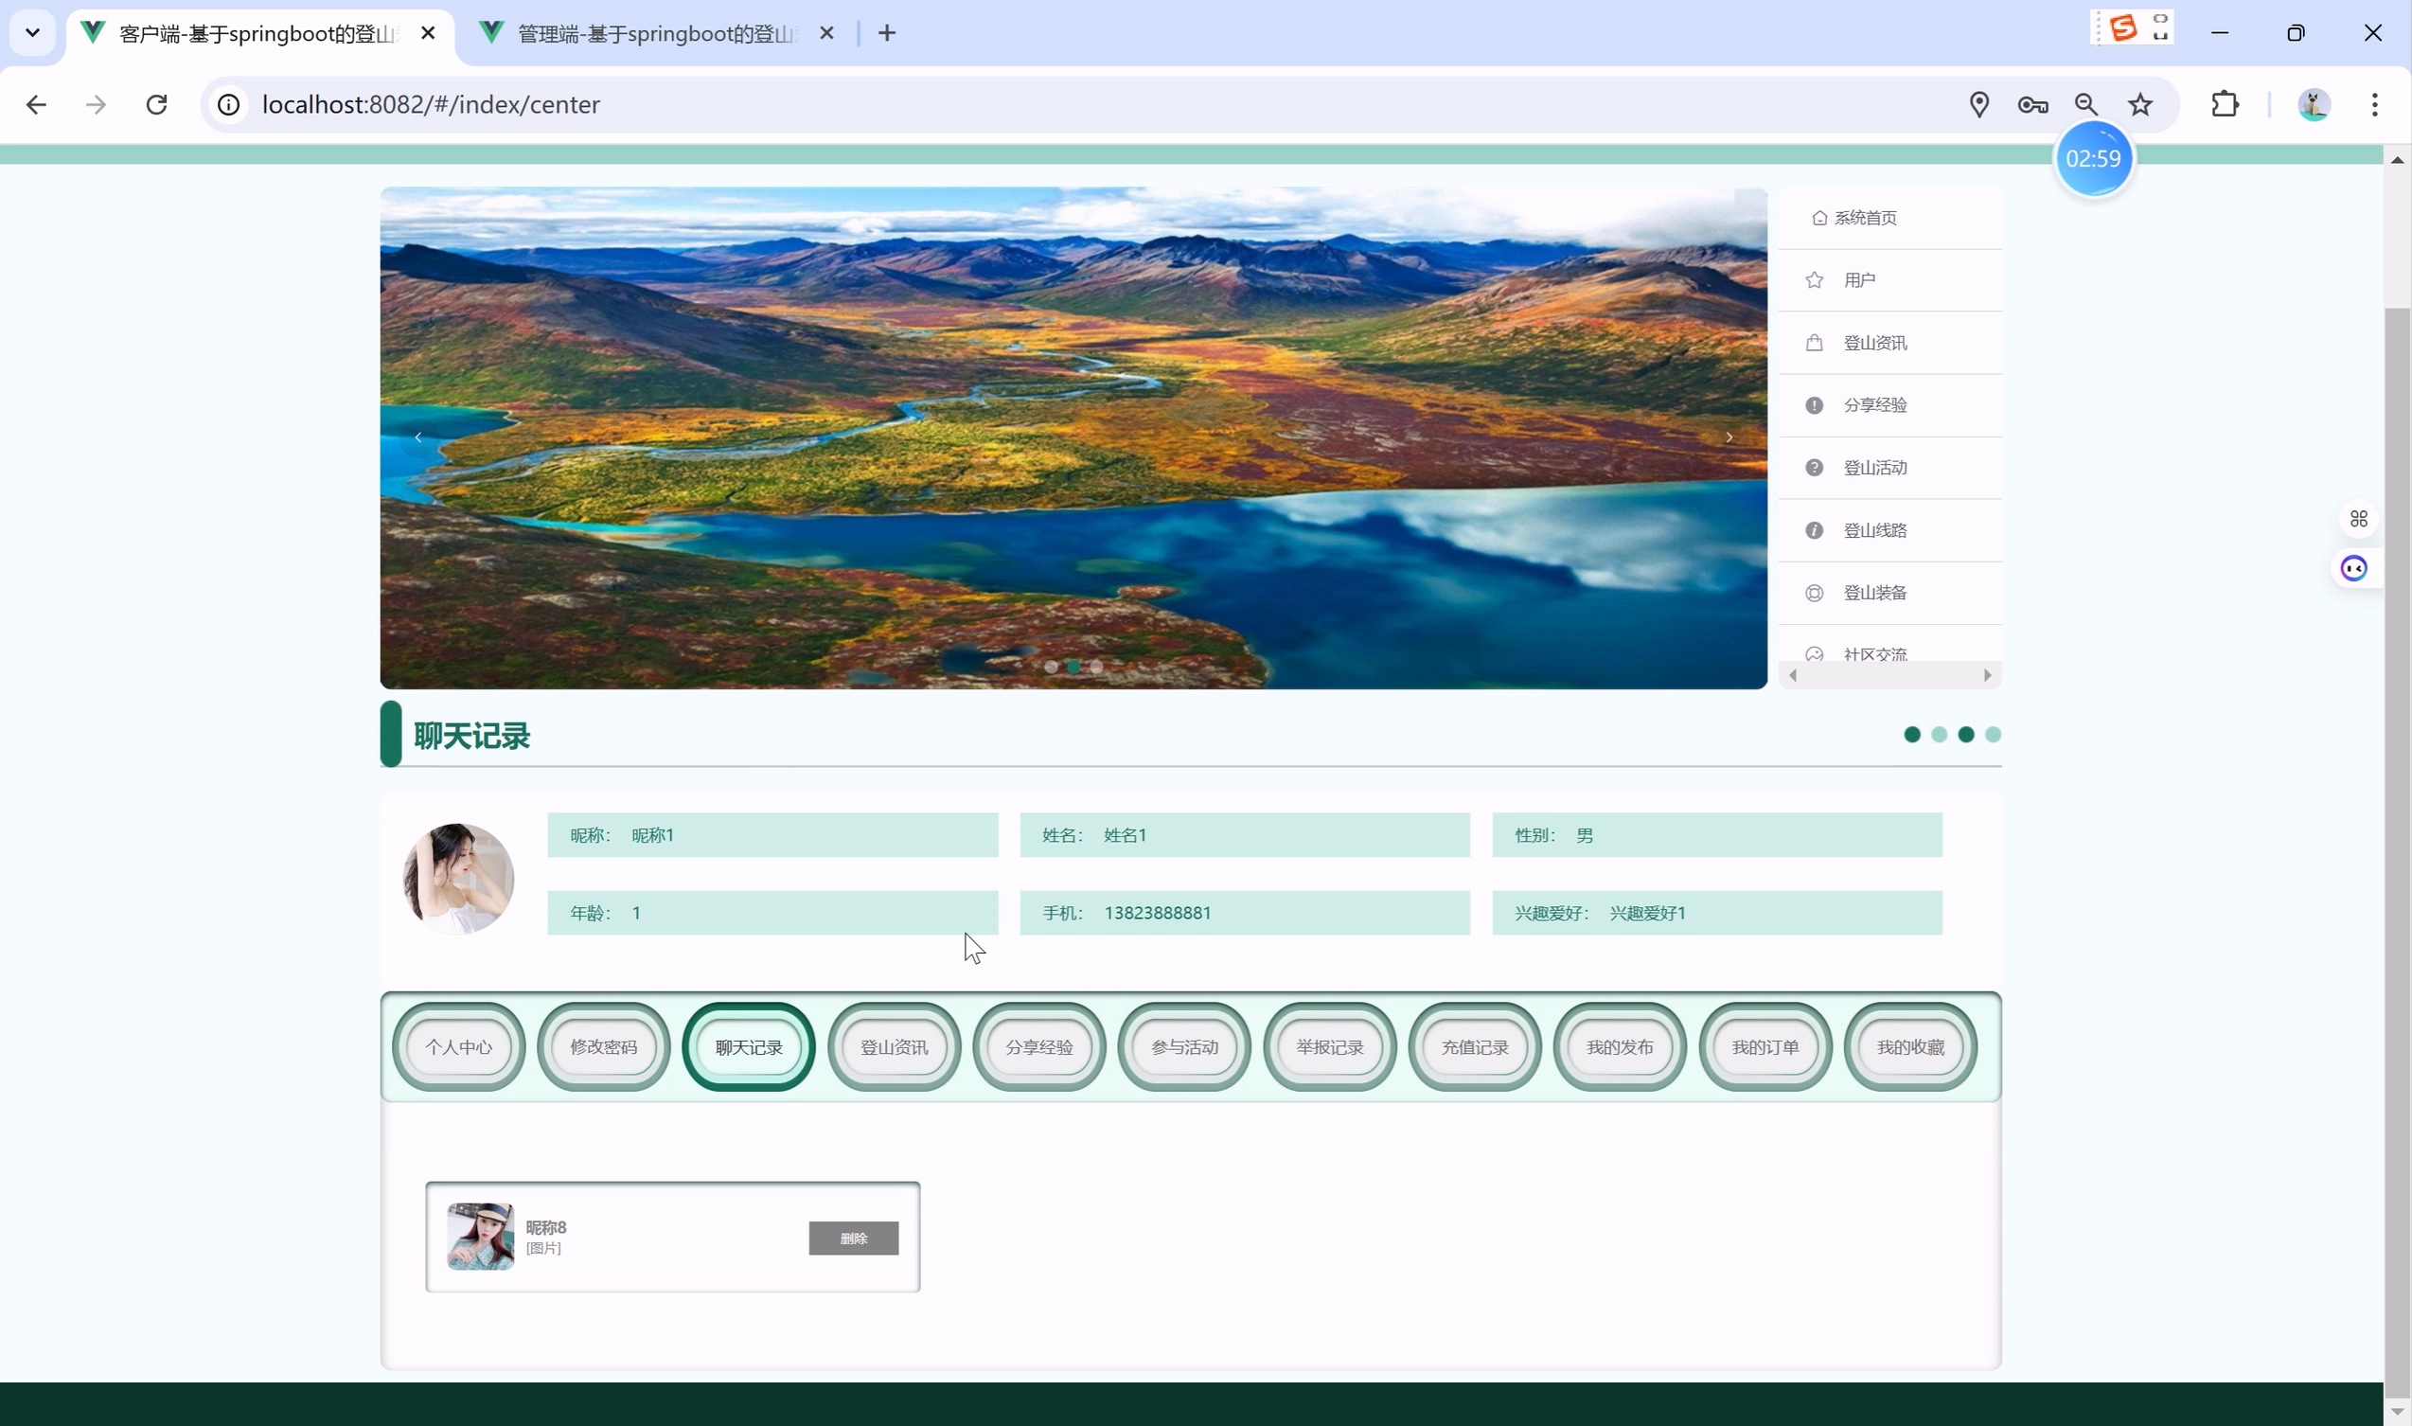Bookmark this page with the star icon
This screenshot has height=1426, width=2412.
[x=2139, y=105]
